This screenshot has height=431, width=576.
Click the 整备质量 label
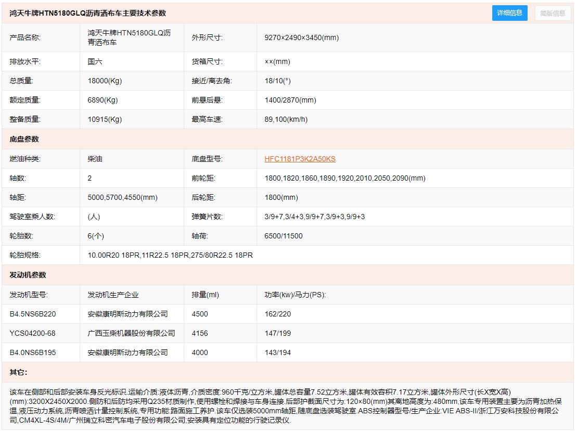[25, 119]
